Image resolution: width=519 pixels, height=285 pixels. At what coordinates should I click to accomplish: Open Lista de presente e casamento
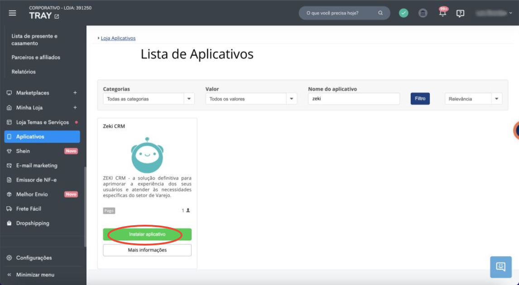34,40
